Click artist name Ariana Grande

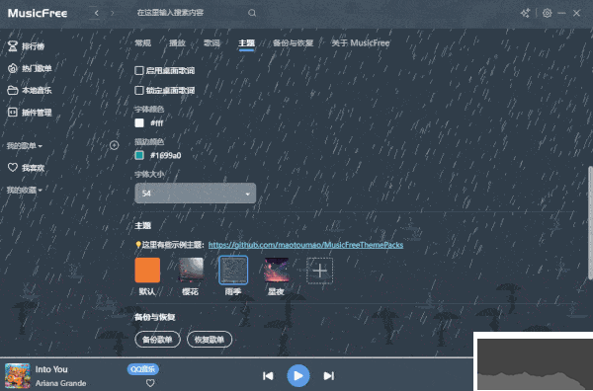[x=61, y=383]
